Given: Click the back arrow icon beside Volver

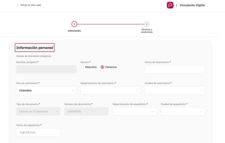Looking at the screenshot, I should tap(17, 5).
